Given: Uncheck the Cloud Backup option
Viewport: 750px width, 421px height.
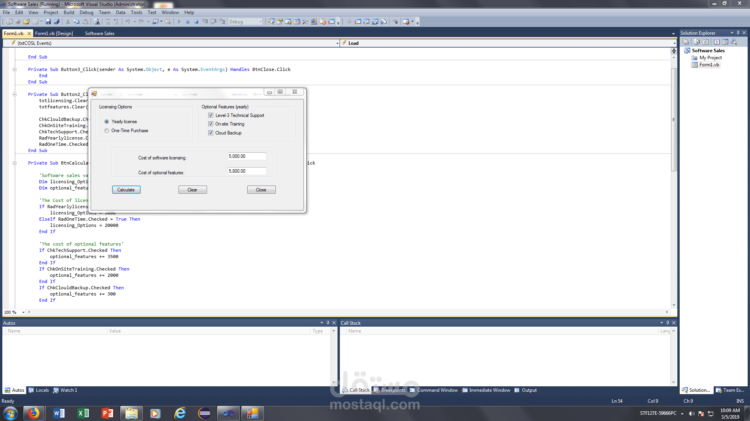Looking at the screenshot, I should (x=211, y=133).
